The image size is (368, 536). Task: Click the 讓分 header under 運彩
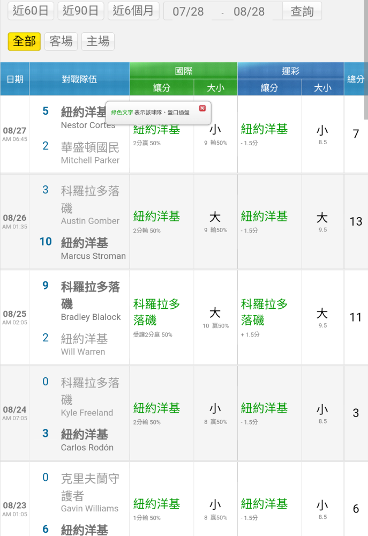click(269, 87)
